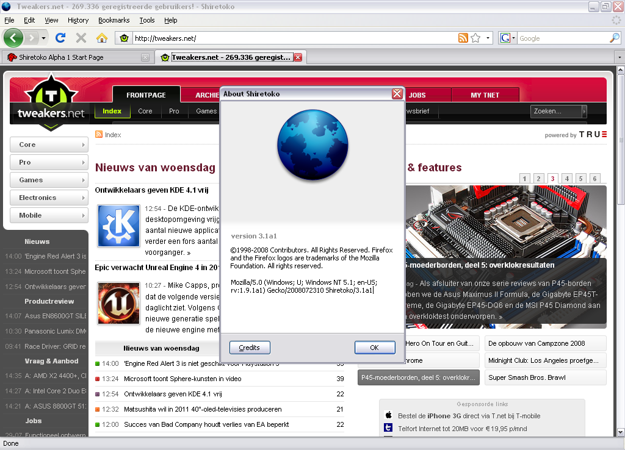
Task: Click the Shiretoko globe logo in the dialog
Action: (x=312, y=145)
